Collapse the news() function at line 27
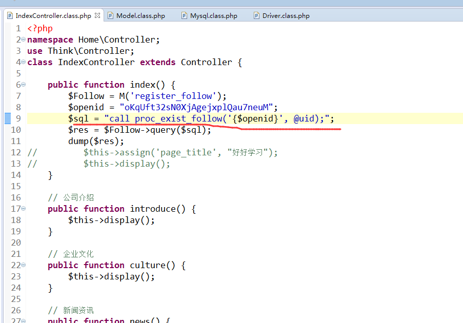The height and width of the screenshot is (323, 463). 24,321
